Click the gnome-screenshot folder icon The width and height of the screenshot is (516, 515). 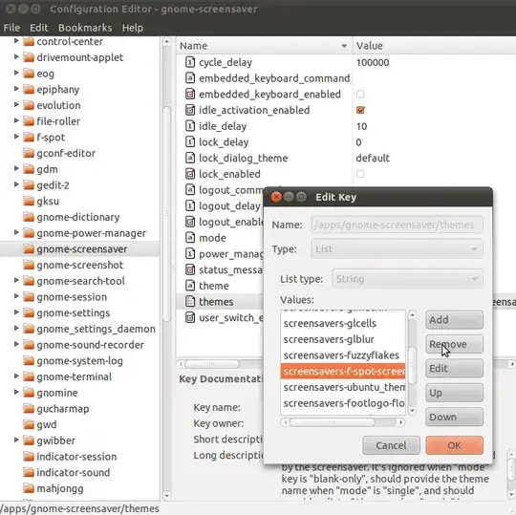tap(29, 265)
